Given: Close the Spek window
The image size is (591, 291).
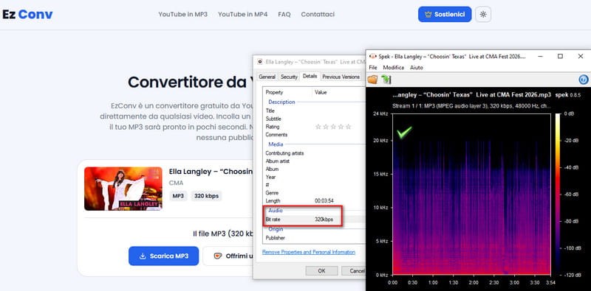Looking at the screenshot, I should [581, 57].
